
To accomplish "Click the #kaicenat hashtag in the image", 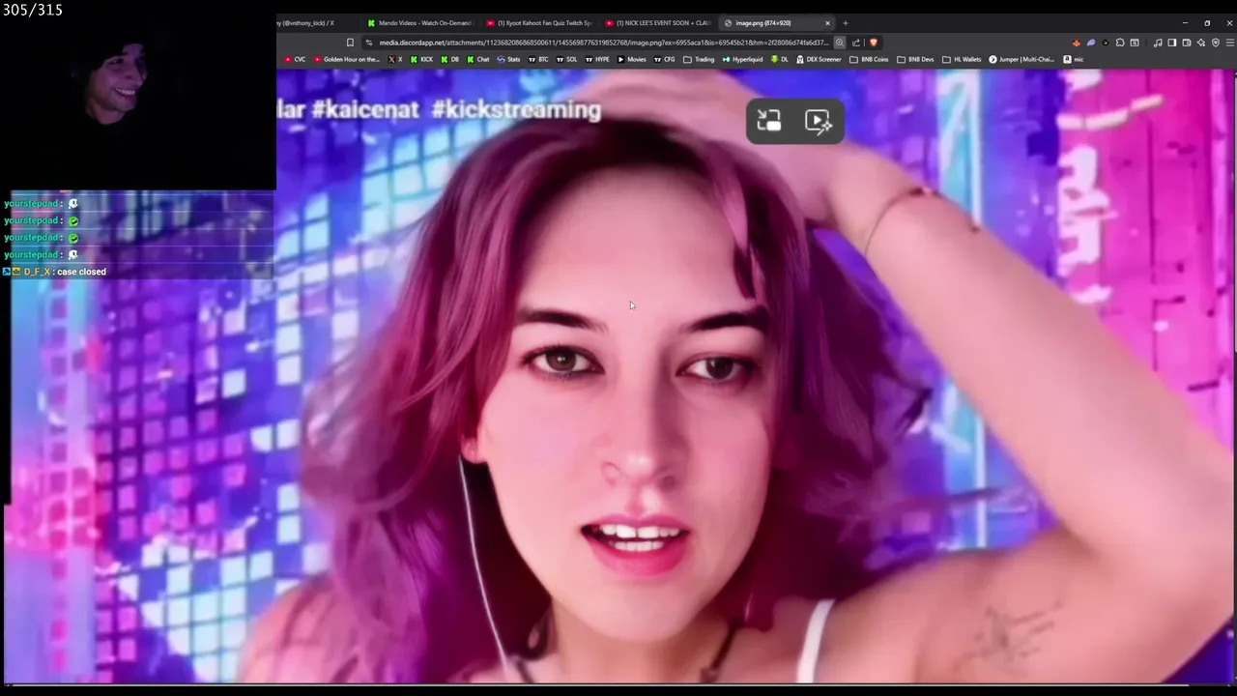I will coord(365,110).
